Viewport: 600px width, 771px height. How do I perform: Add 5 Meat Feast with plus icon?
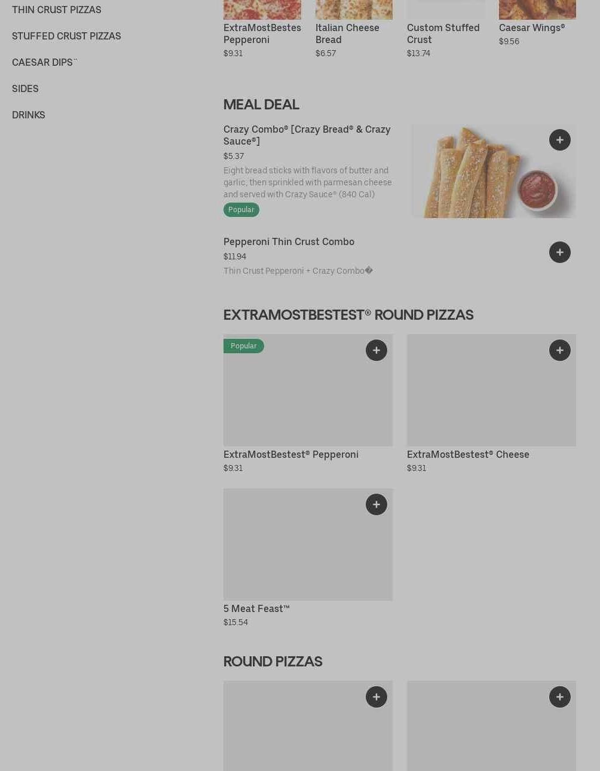[376, 504]
